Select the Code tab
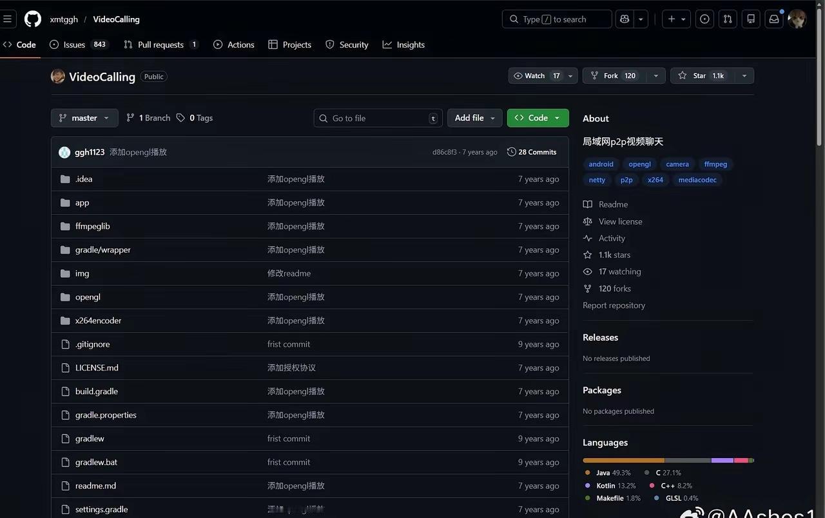Screen dimensions: 825x518 (x=19, y=44)
